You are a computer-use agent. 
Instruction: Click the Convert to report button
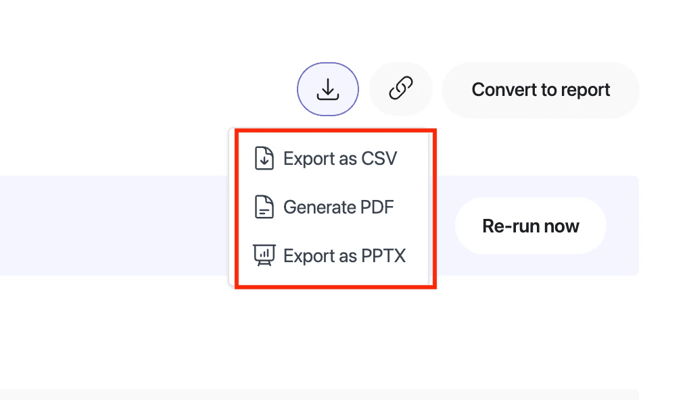[540, 89]
